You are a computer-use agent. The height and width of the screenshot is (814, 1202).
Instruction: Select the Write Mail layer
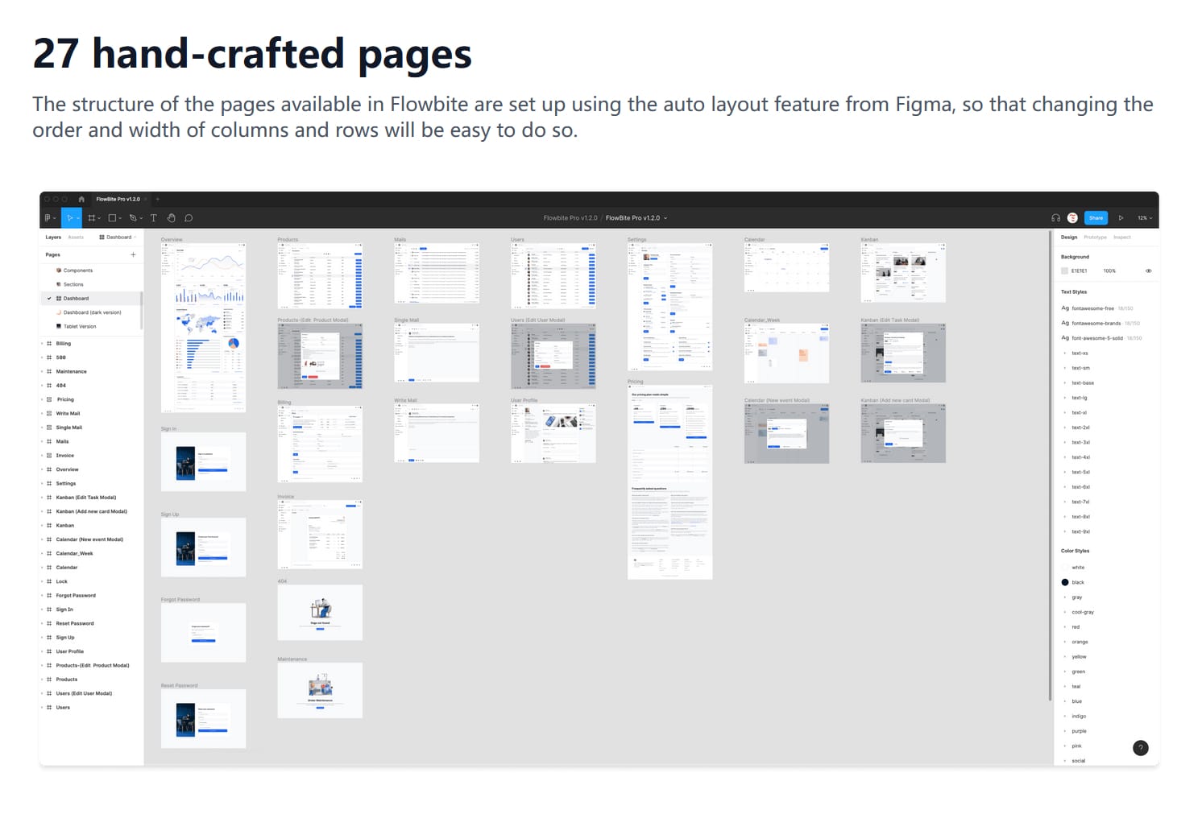[x=68, y=414]
